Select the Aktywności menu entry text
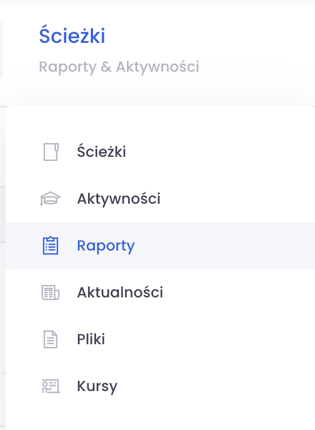This screenshot has width=315, height=430. (119, 199)
